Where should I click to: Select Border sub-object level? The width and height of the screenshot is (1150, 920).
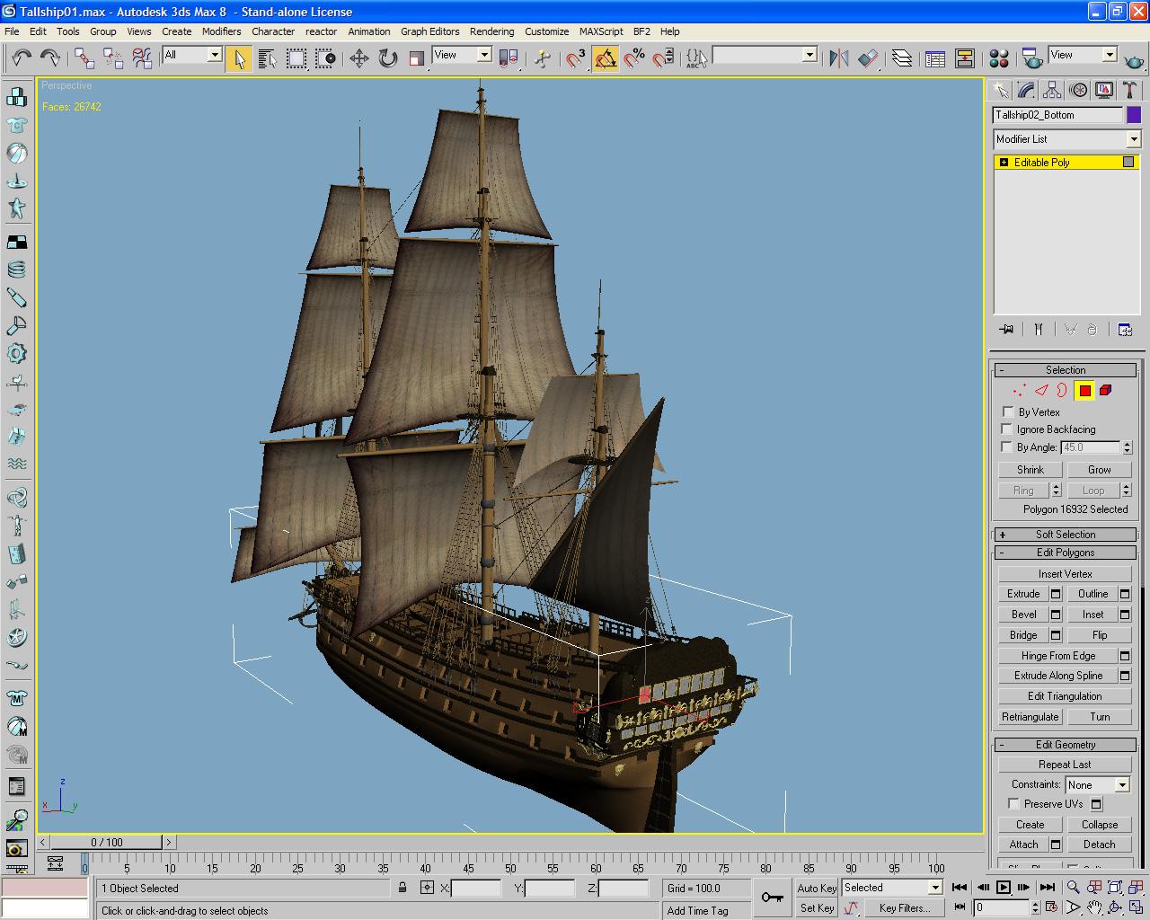coord(1062,390)
